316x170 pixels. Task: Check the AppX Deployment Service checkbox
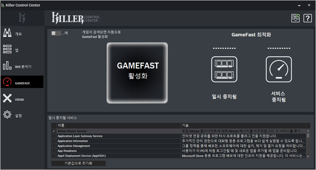coord(54,156)
